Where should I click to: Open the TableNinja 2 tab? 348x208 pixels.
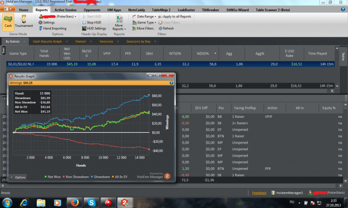(x=161, y=10)
